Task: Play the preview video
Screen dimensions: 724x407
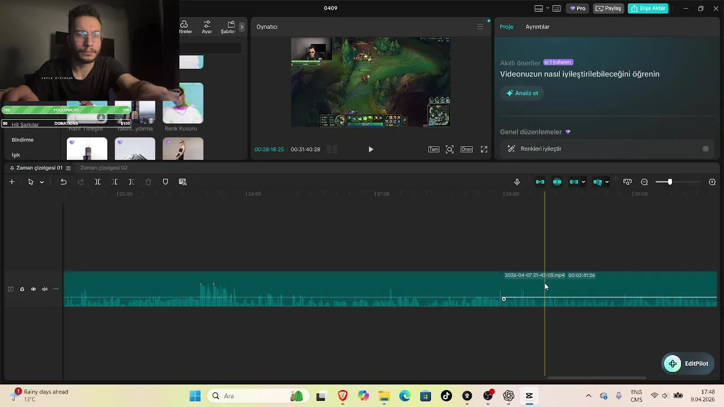Action: (370, 149)
